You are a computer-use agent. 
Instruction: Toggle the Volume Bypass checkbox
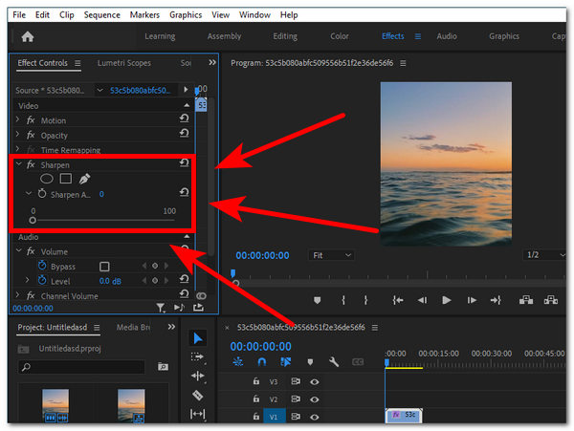105,267
